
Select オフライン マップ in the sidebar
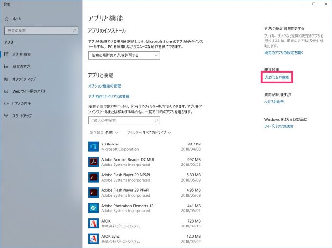click(x=24, y=79)
